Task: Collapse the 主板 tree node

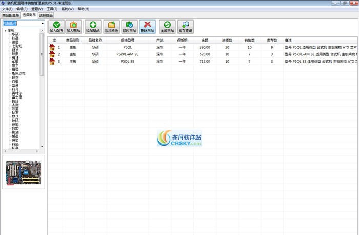Action: click(5, 31)
